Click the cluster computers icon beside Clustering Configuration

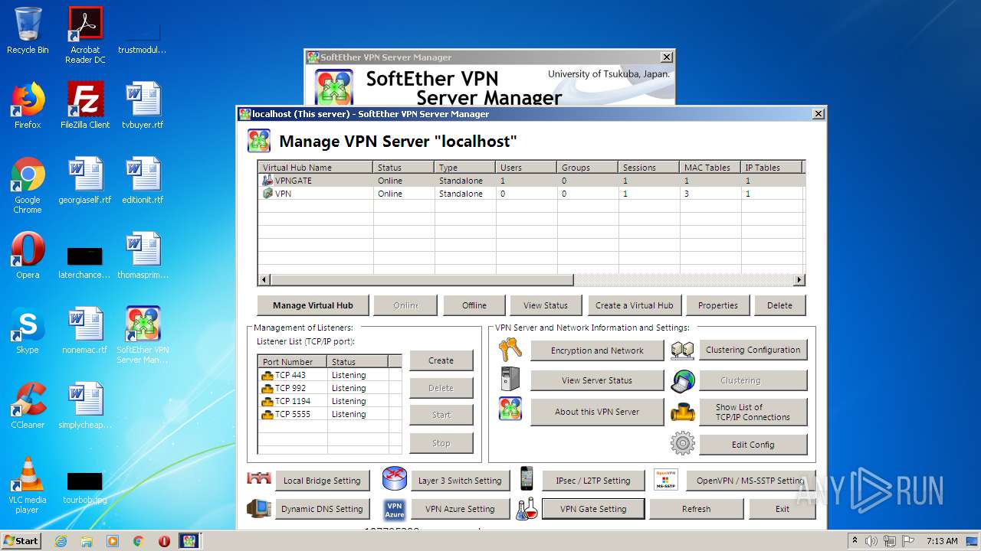(682, 350)
